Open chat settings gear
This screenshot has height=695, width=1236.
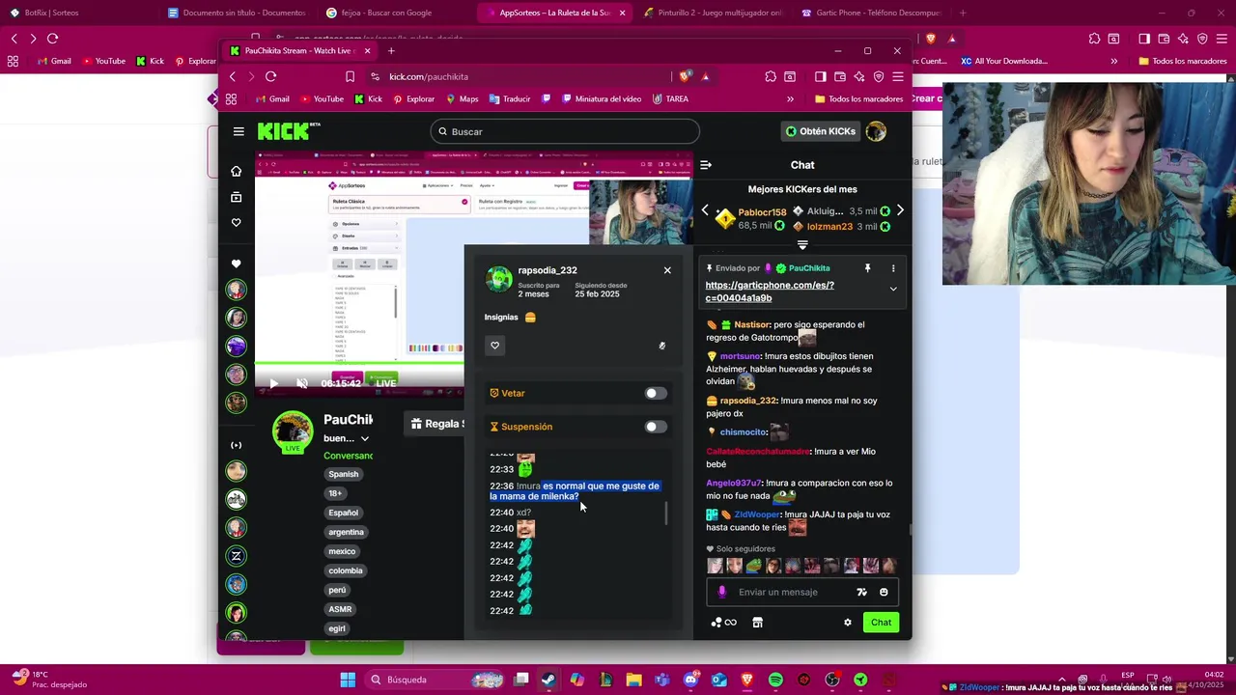pyautogui.click(x=848, y=623)
